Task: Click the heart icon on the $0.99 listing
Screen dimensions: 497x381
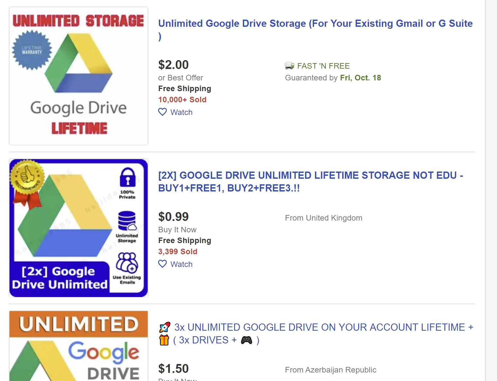Action: coord(162,264)
